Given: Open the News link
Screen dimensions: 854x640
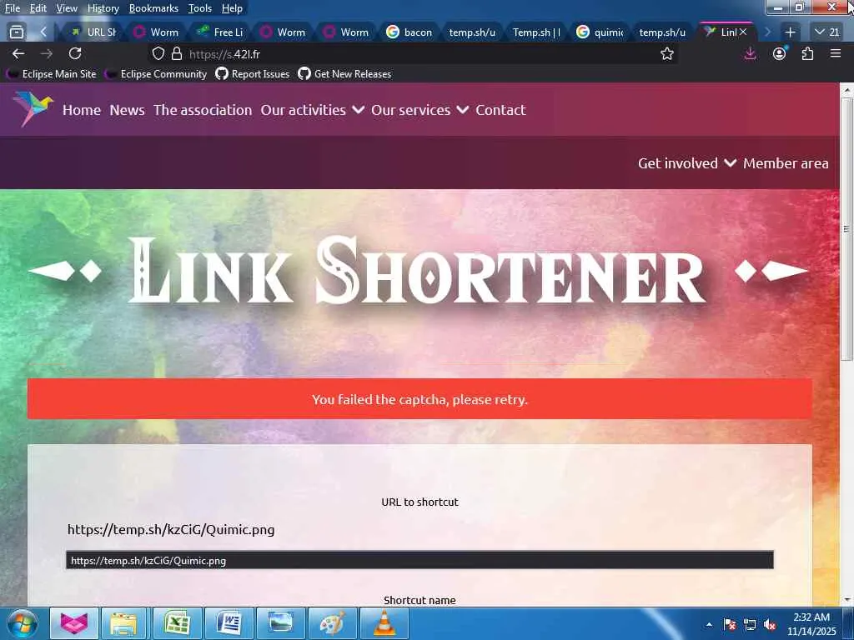Looking at the screenshot, I should coord(127,110).
